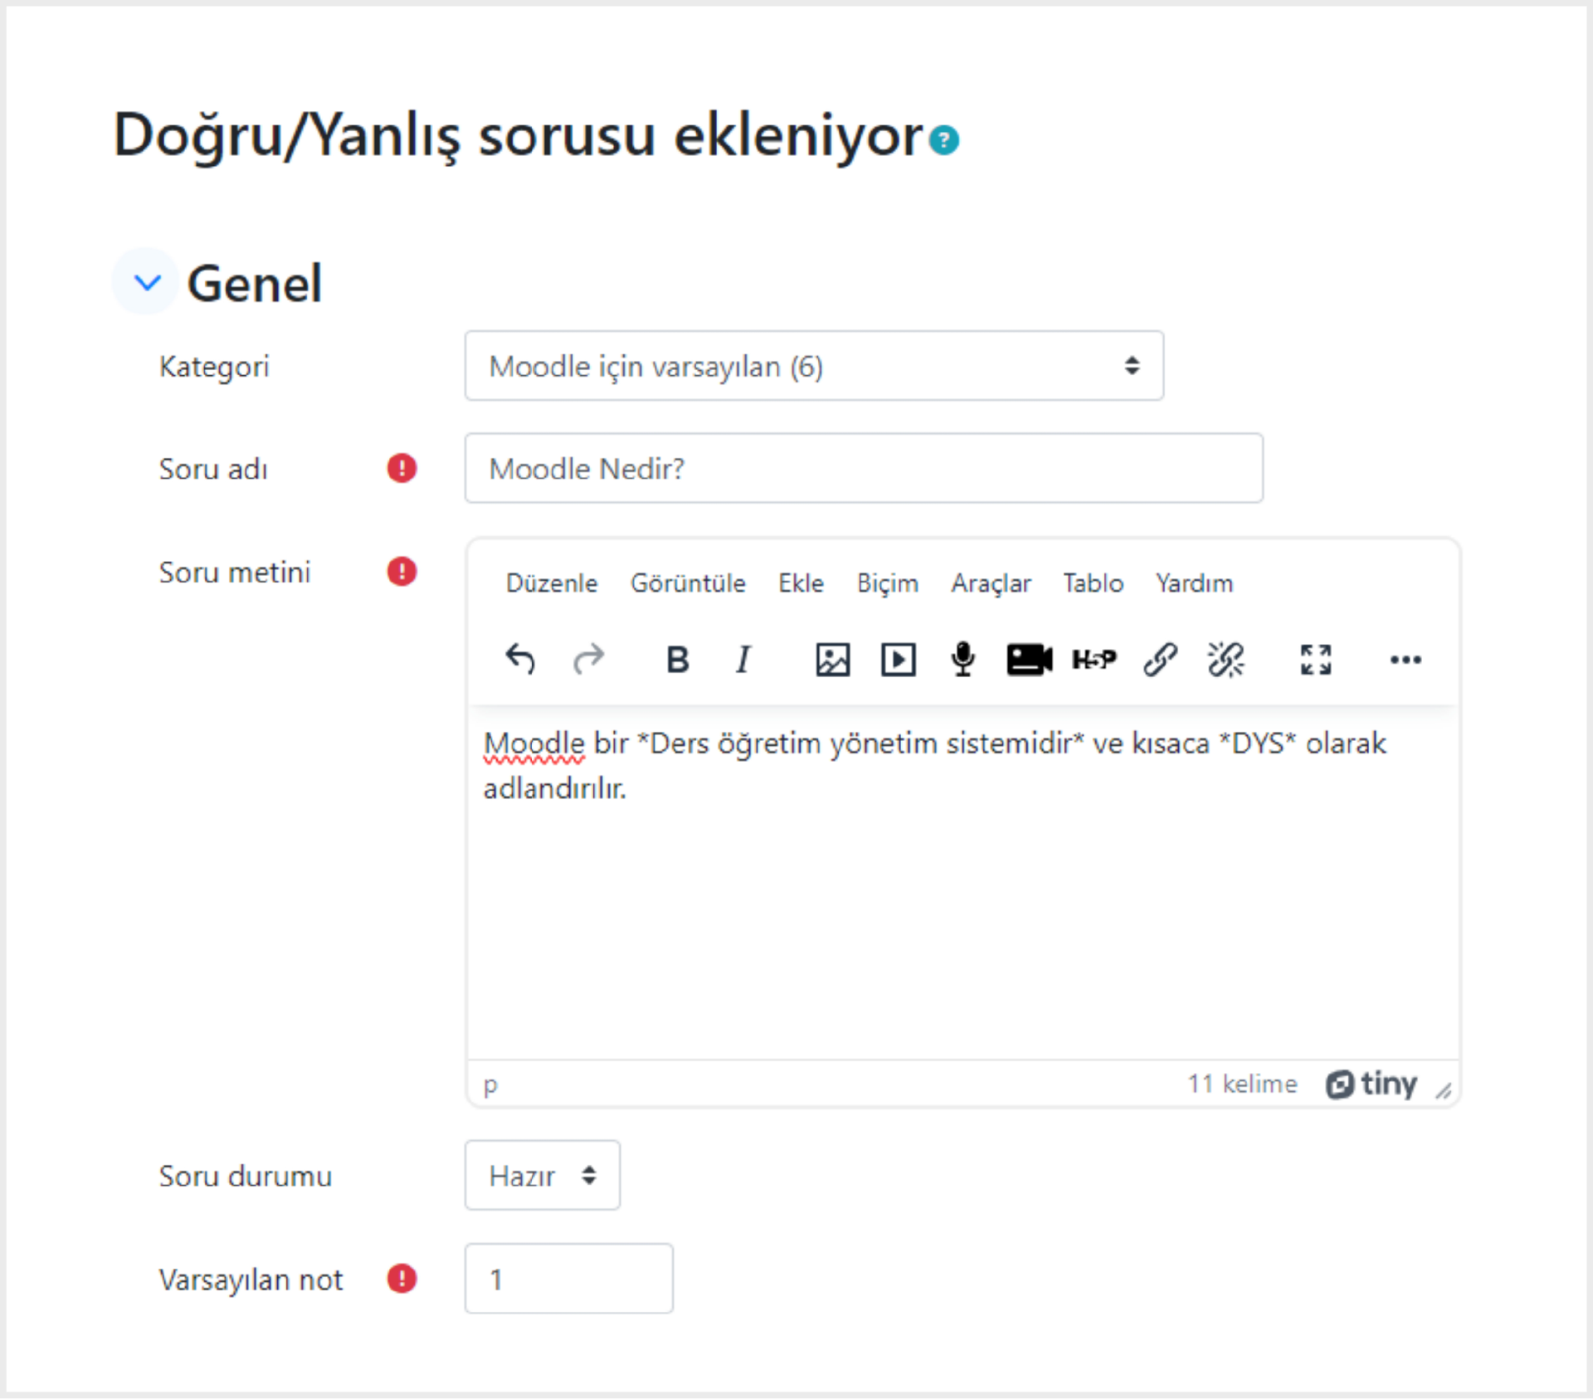Click the Genel section heading
This screenshot has width=1593, height=1399.
[254, 283]
